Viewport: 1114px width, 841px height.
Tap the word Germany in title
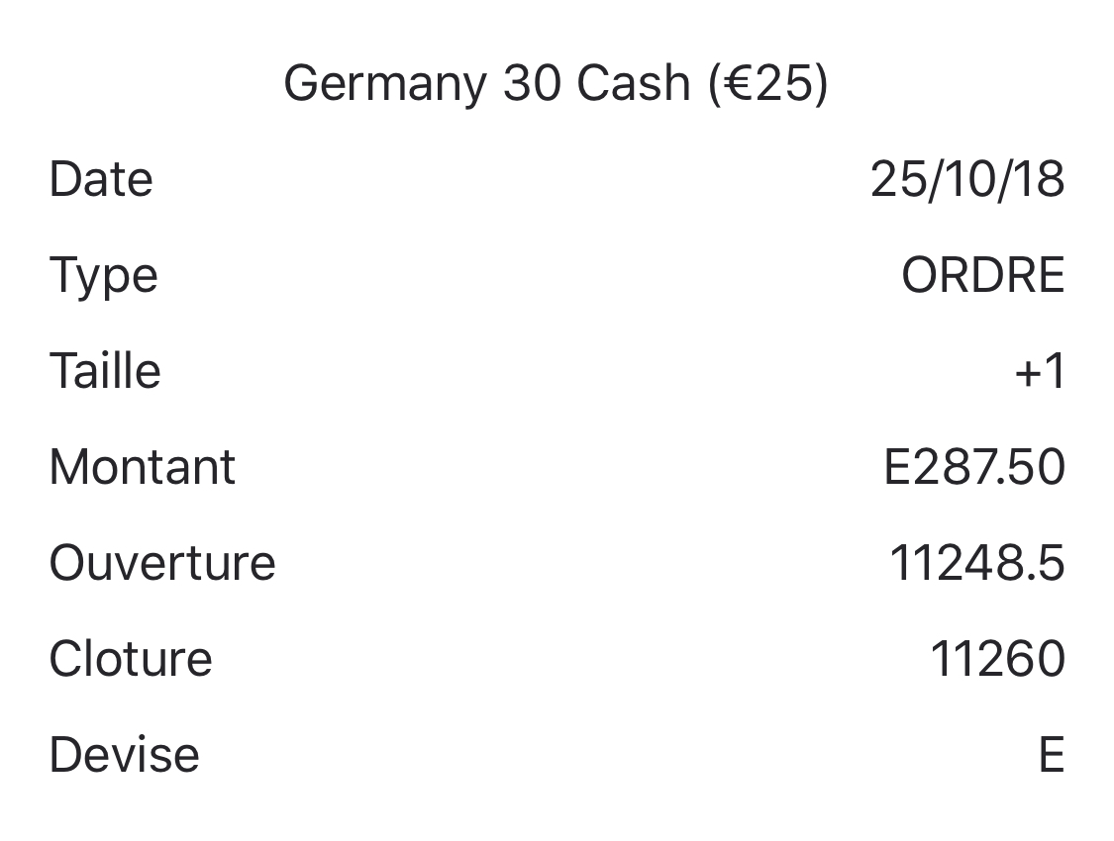(384, 85)
